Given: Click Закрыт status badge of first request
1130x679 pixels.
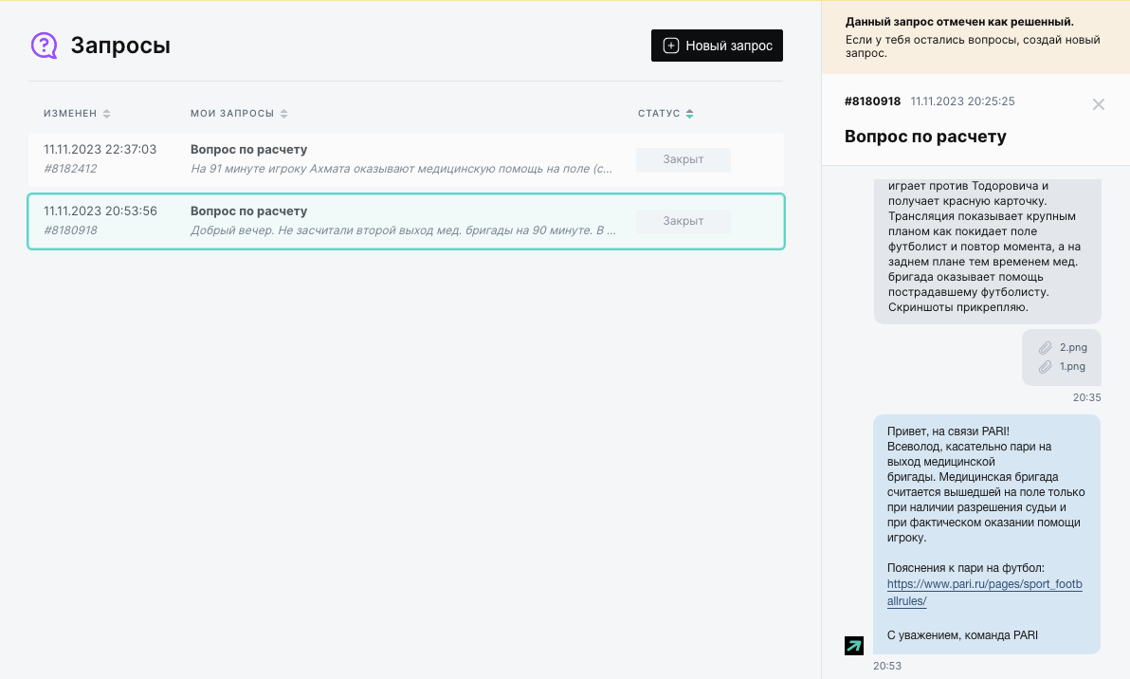Looking at the screenshot, I should click(x=683, y=159).
